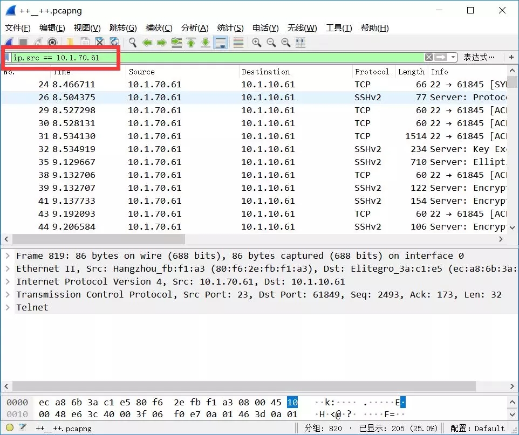Viewport: 519px width, 435px height.
Task: Click the packet list horizontal scrollbar
Action: (98, 239)
